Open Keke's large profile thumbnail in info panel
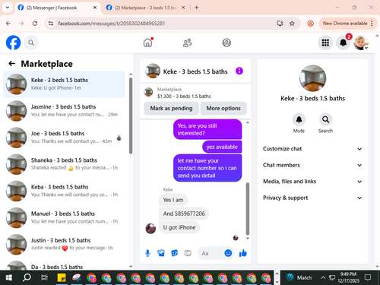 coord(312,78)
